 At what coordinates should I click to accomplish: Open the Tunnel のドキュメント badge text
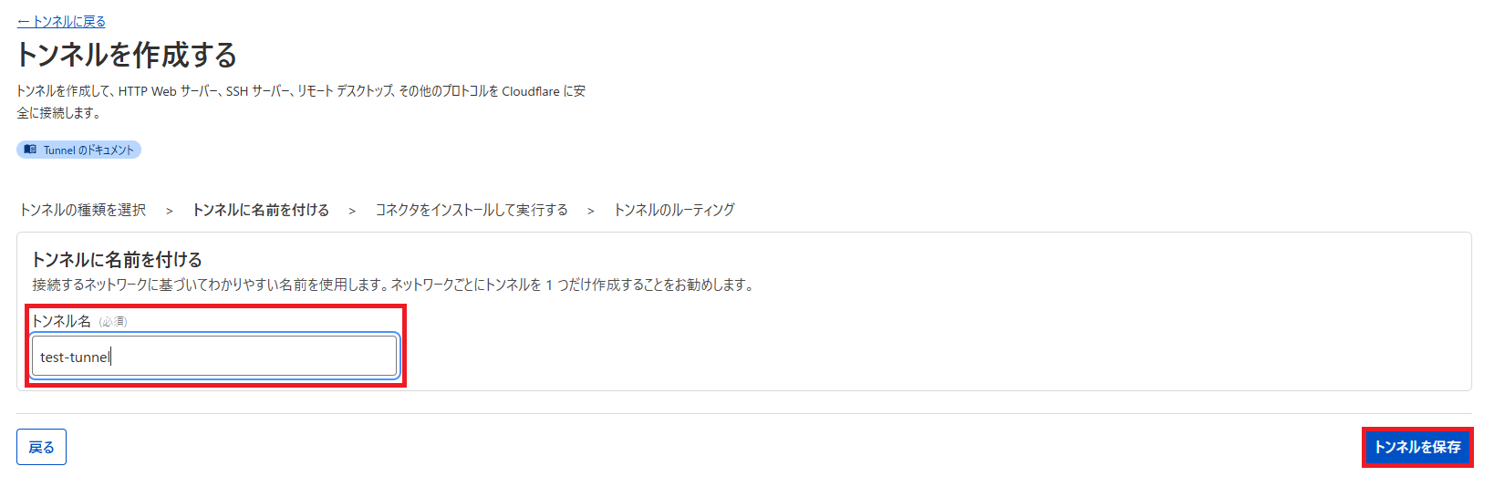click(x=88, y=150)
